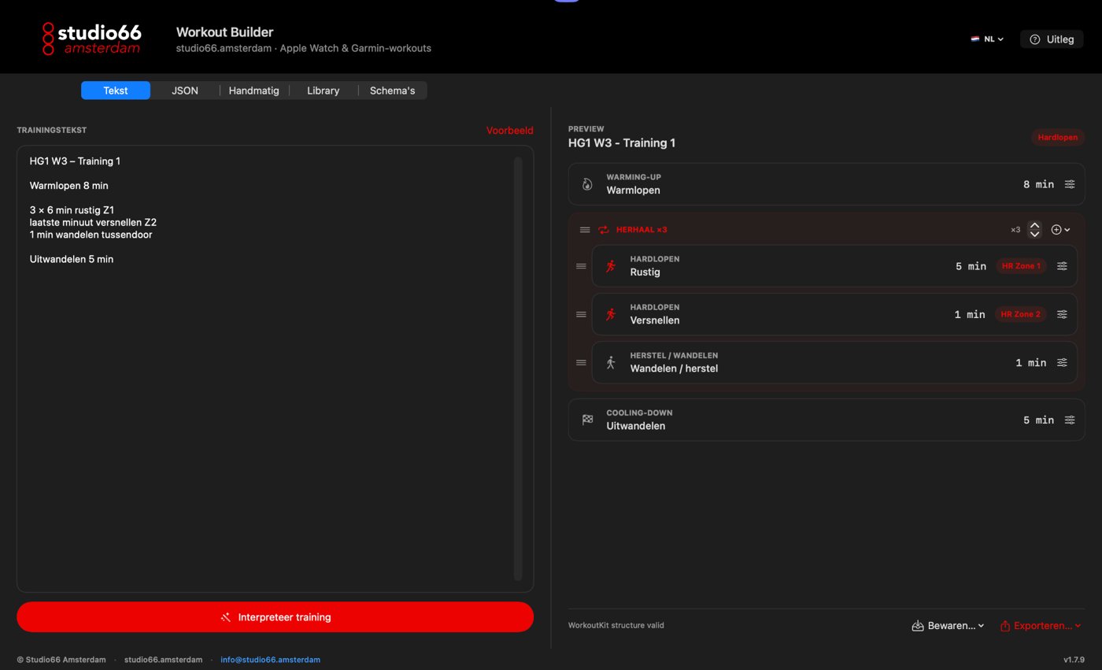Click the walking icon on the herstel step
Image resolution: width=1102 pixels, height=670 pixels.
point(611,362)
